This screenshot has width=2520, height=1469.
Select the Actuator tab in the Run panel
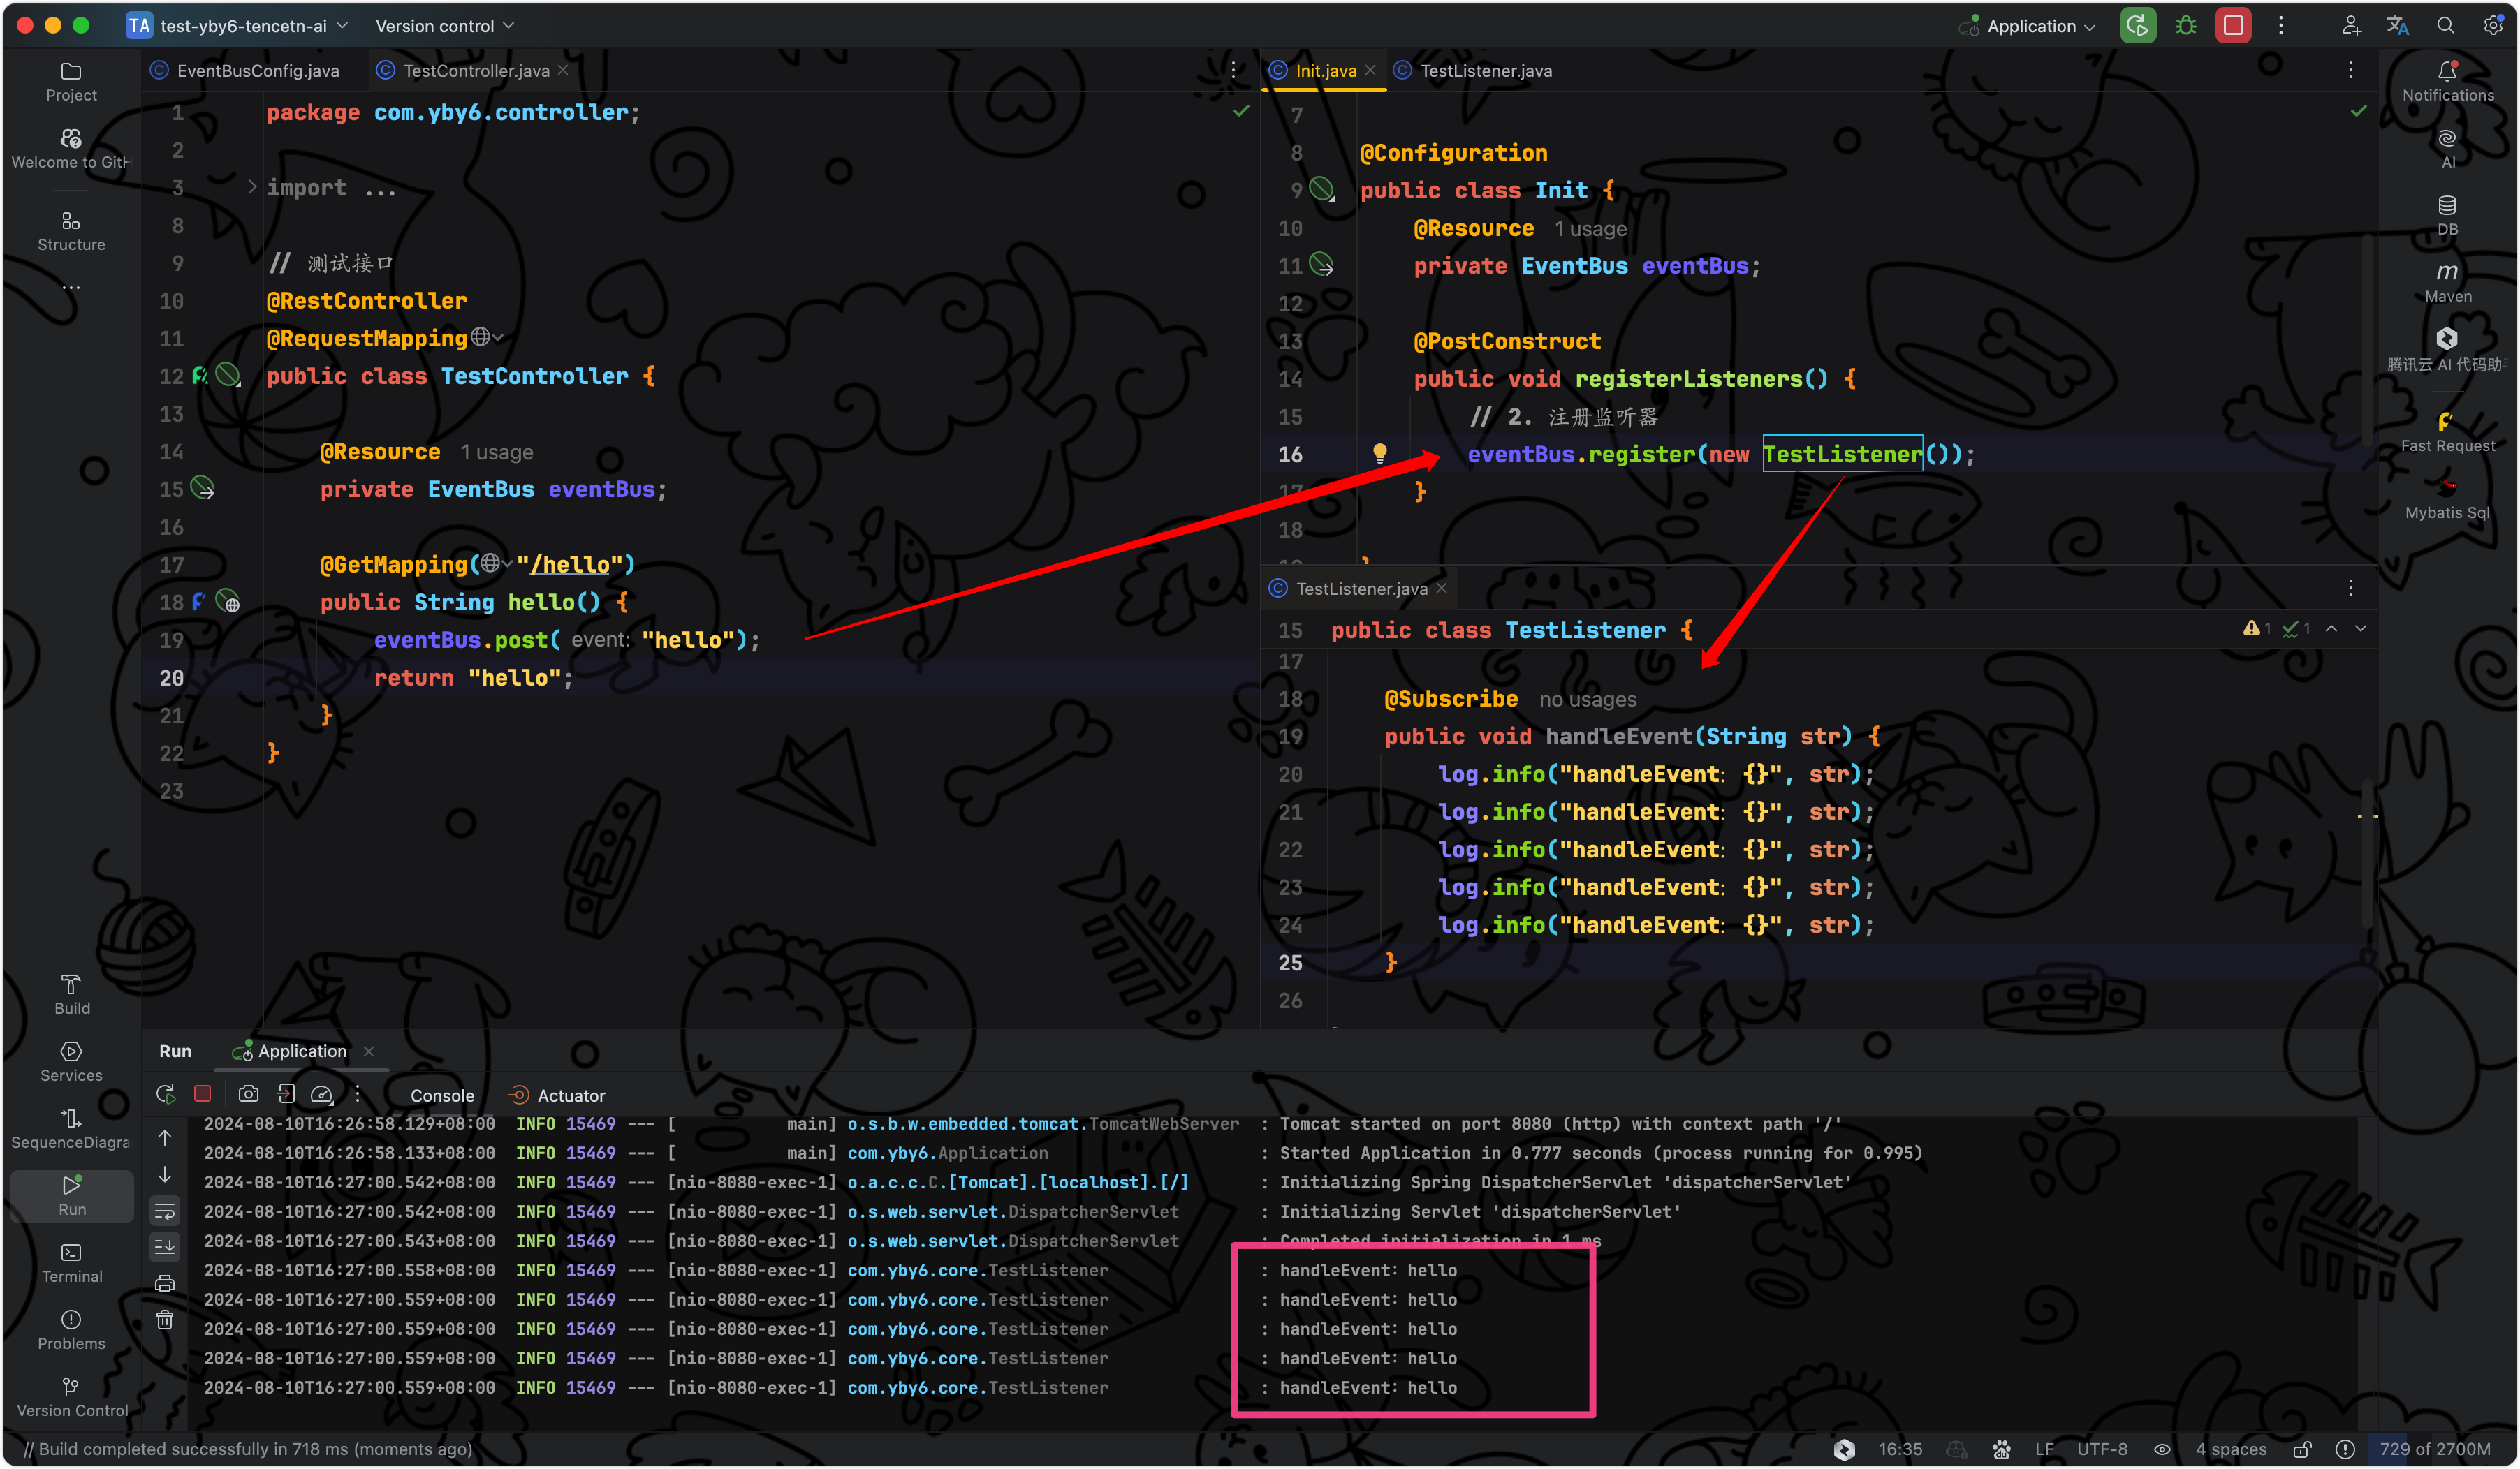point(557,1095)
